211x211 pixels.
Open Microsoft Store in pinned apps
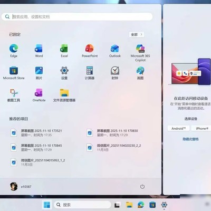coord(14,73)
